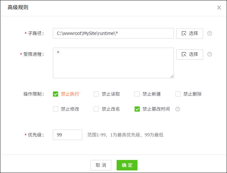Click inside the 受限进程 text area
Viewport: 227px width, 173px height.
tap(113, 63)
